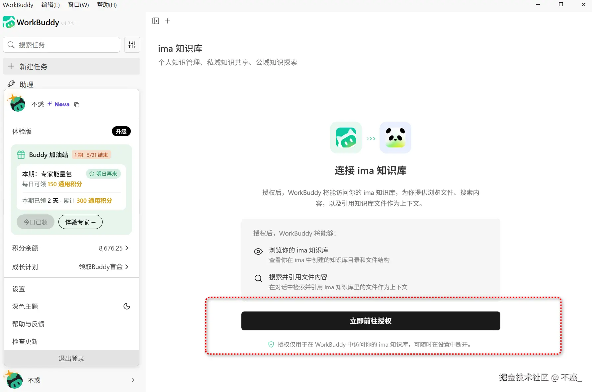Click 300 通用积分 text

pos(94,200)
